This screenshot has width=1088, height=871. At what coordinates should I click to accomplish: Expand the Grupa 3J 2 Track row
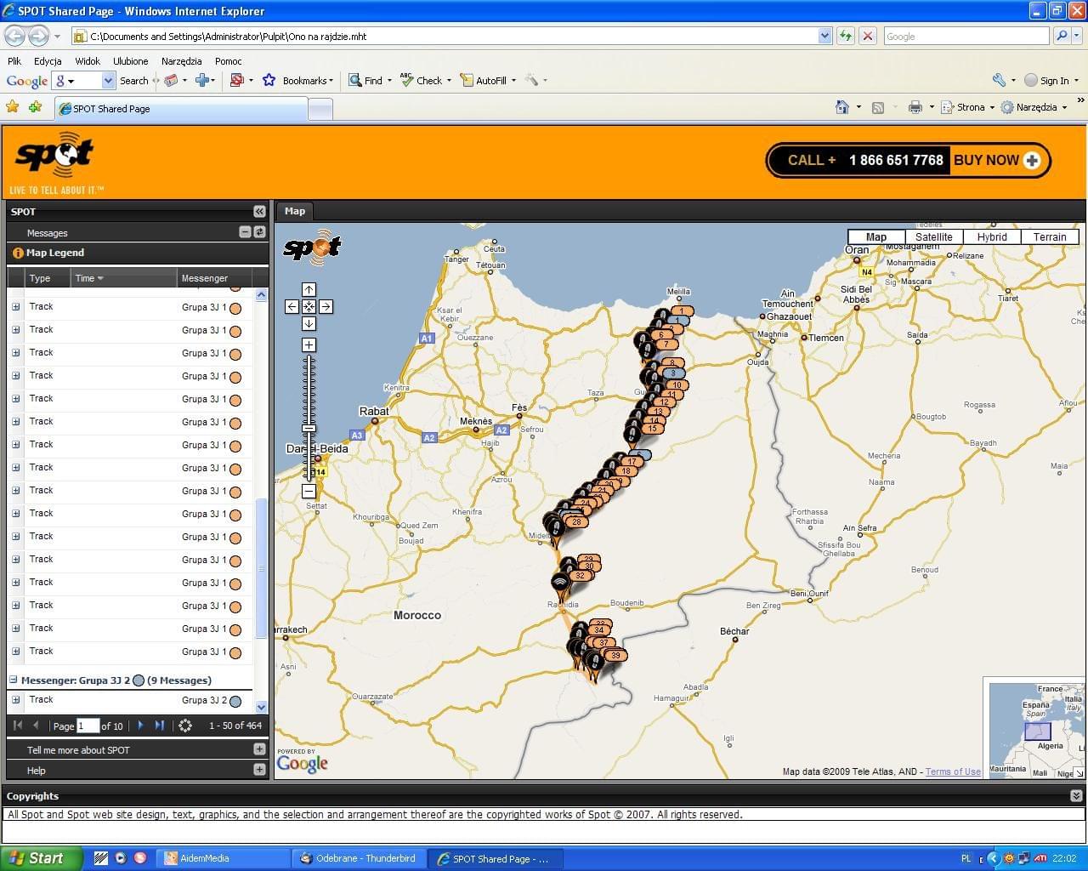pyautogui.click(x=15, y=699)
